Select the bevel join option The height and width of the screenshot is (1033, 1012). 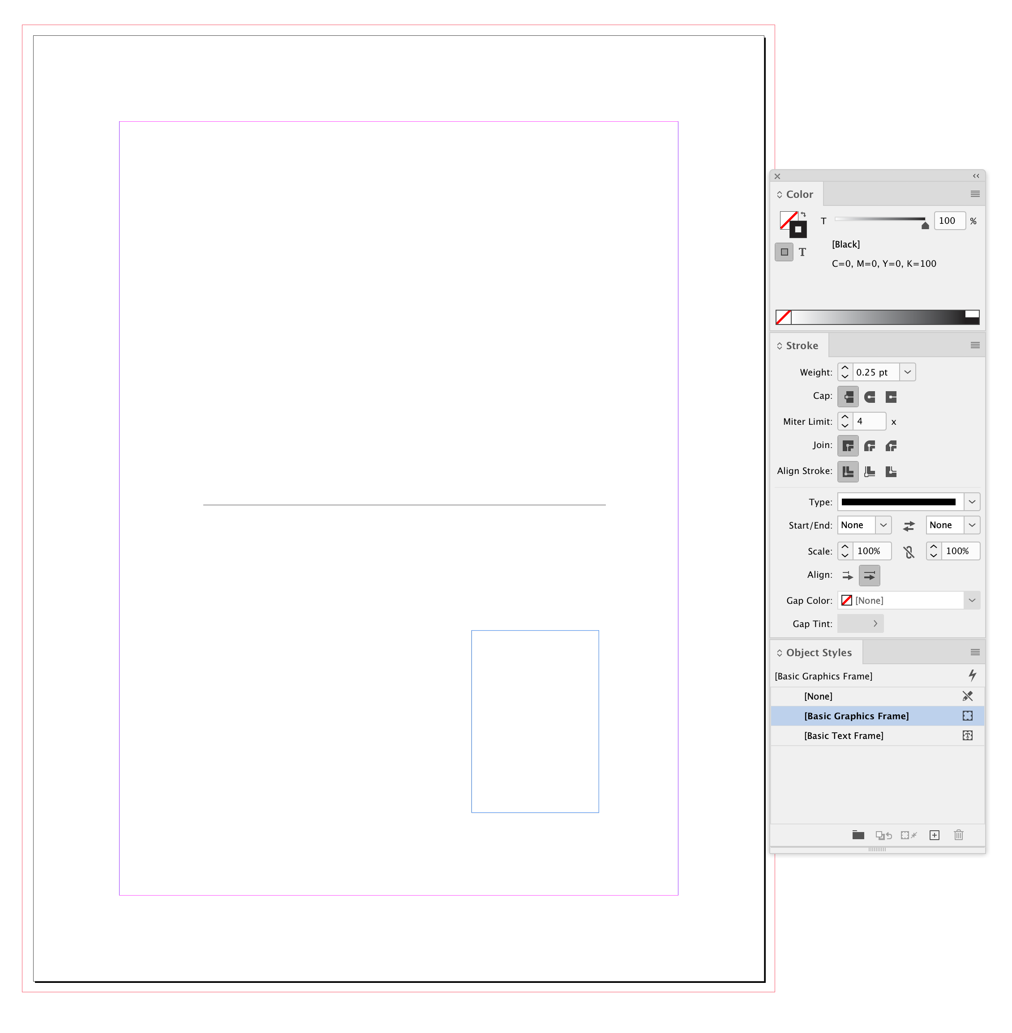tap(892, 446)
